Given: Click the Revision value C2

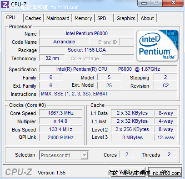Looking at the screenshot, I should coord(165,85).
